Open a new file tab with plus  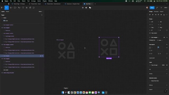[95, 4]
